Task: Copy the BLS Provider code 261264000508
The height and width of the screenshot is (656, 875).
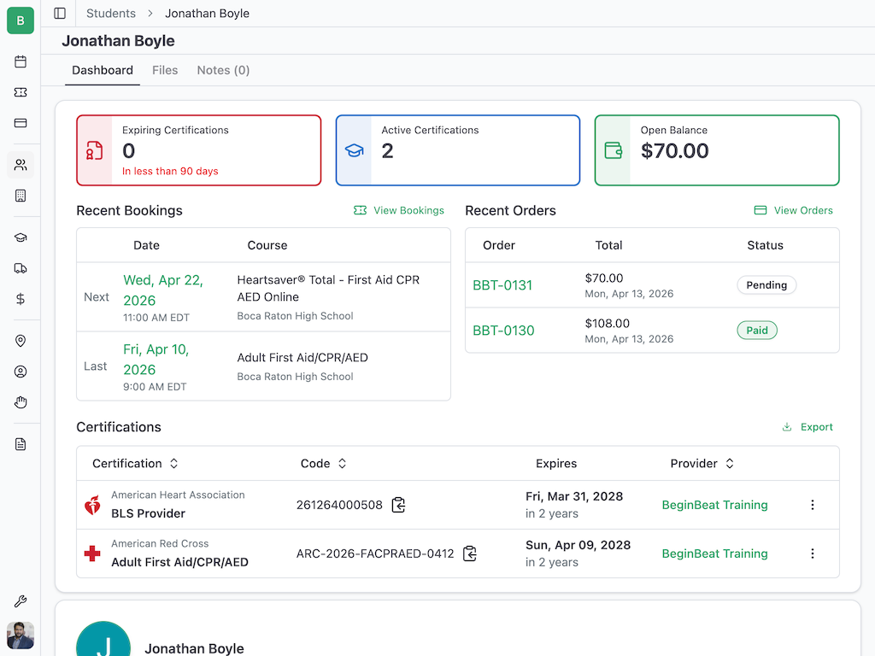Action: coord(398,505)
